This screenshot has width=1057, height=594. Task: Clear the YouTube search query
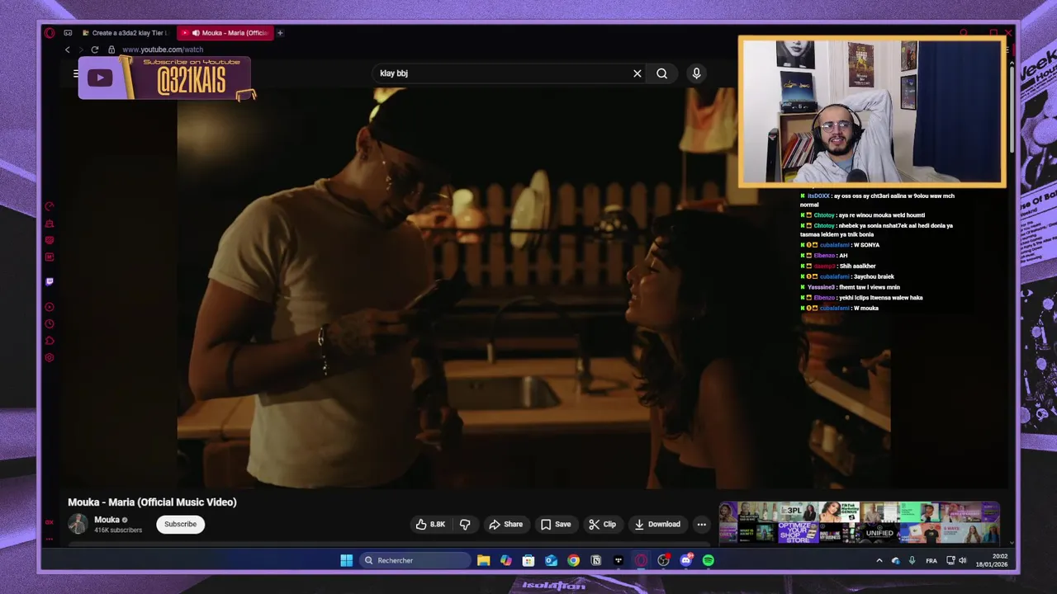tap(638, 73)
